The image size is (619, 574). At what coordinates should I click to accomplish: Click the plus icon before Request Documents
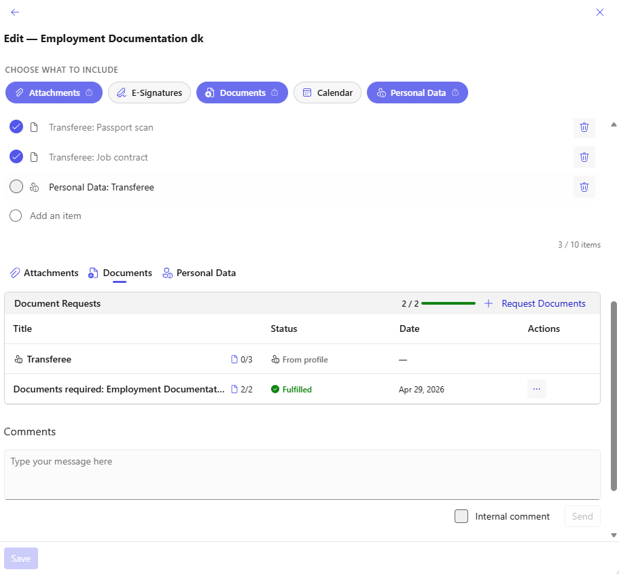pos(489,303)
